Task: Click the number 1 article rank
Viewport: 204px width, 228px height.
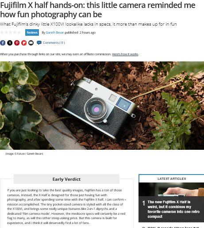Action: coord(143,203)
